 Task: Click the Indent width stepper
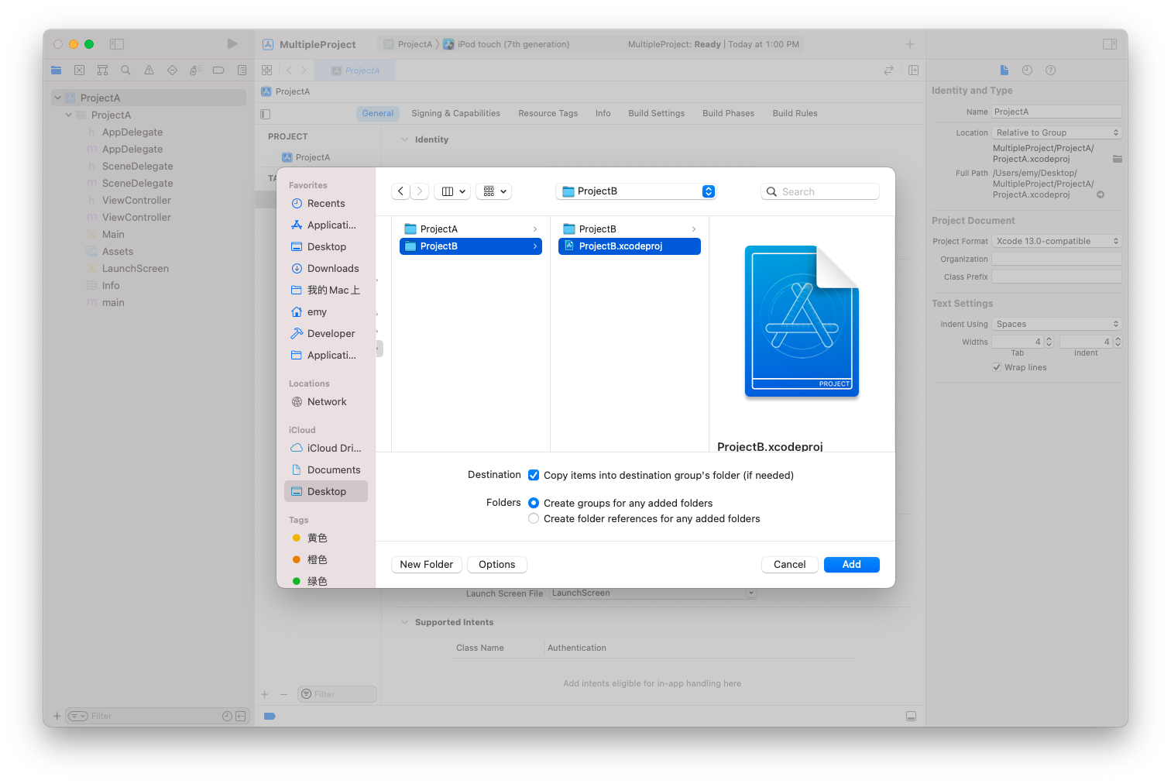click(x=1118, y=342)
